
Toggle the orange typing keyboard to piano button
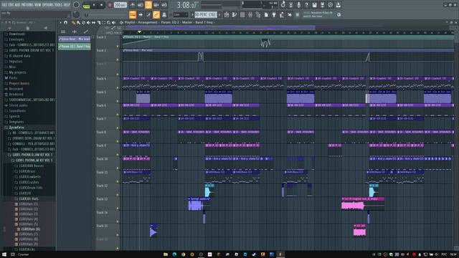[133, 14]
